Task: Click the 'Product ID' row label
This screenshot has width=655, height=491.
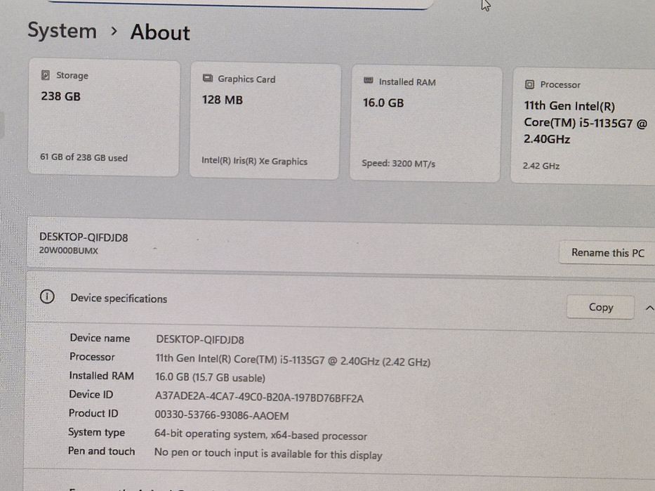Action: (93, 413)
